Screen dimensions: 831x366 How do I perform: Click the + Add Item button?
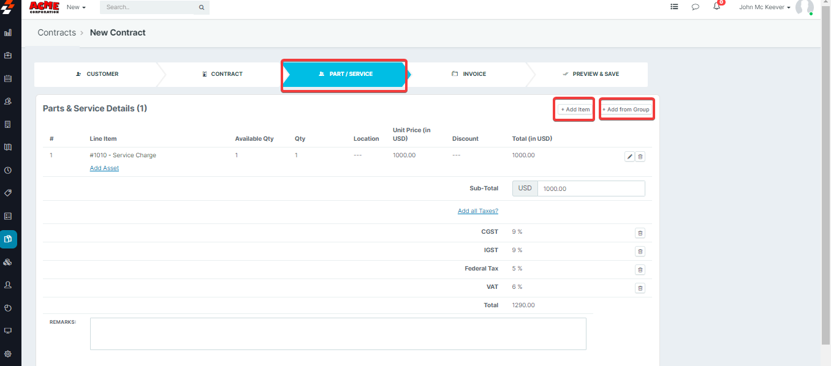tap(575, 110)
